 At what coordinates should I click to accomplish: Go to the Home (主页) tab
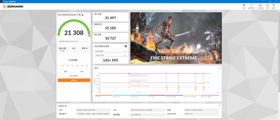(244, 6)
